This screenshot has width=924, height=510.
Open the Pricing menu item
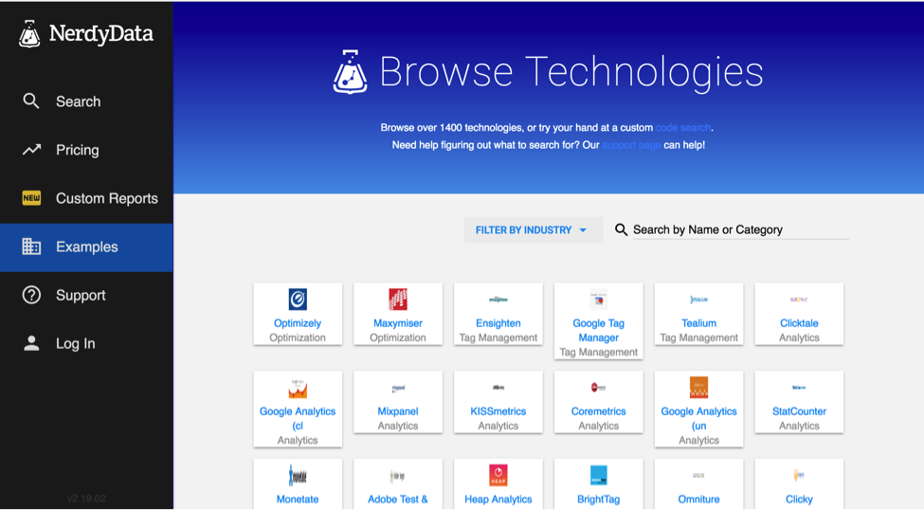(86, 150)
